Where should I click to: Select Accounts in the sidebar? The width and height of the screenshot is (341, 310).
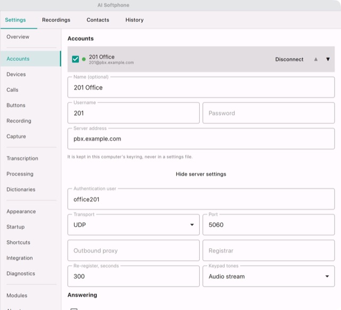point(30,59)
